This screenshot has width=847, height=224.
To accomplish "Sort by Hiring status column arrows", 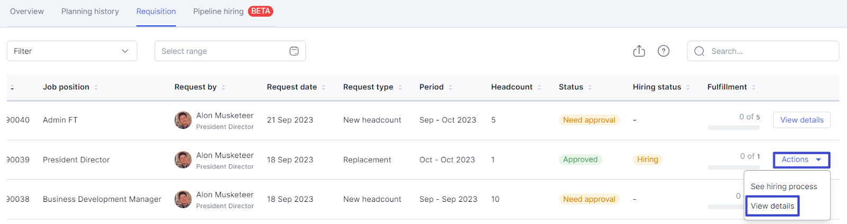I will [x=688, y=87].
